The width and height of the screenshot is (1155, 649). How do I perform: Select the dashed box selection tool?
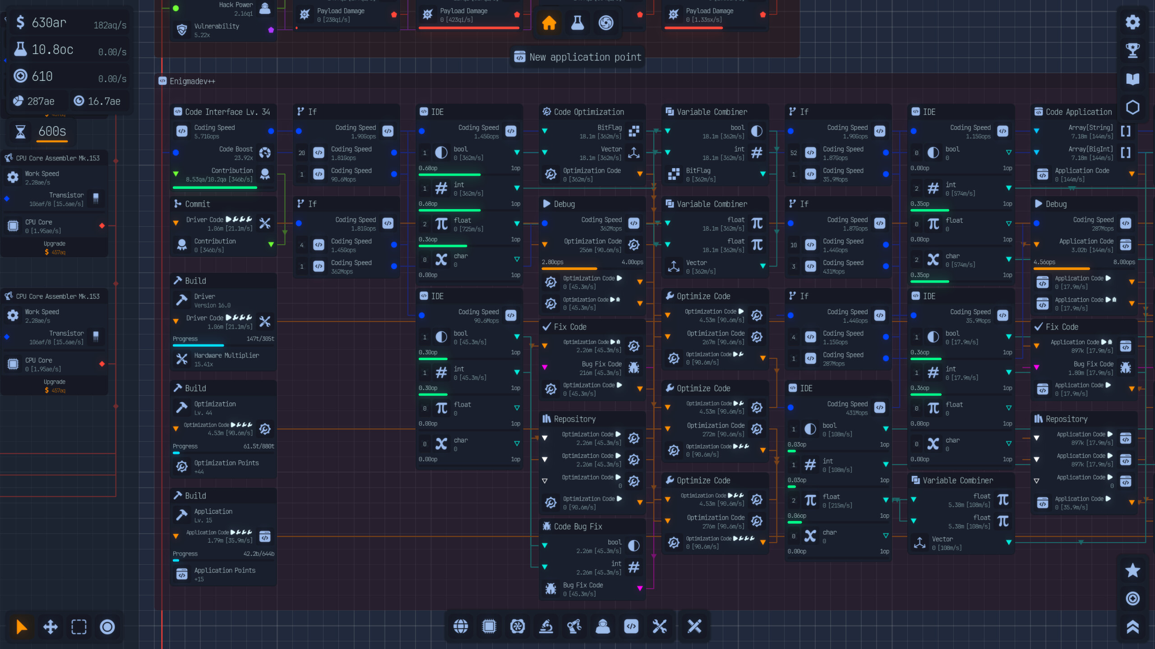79,626
